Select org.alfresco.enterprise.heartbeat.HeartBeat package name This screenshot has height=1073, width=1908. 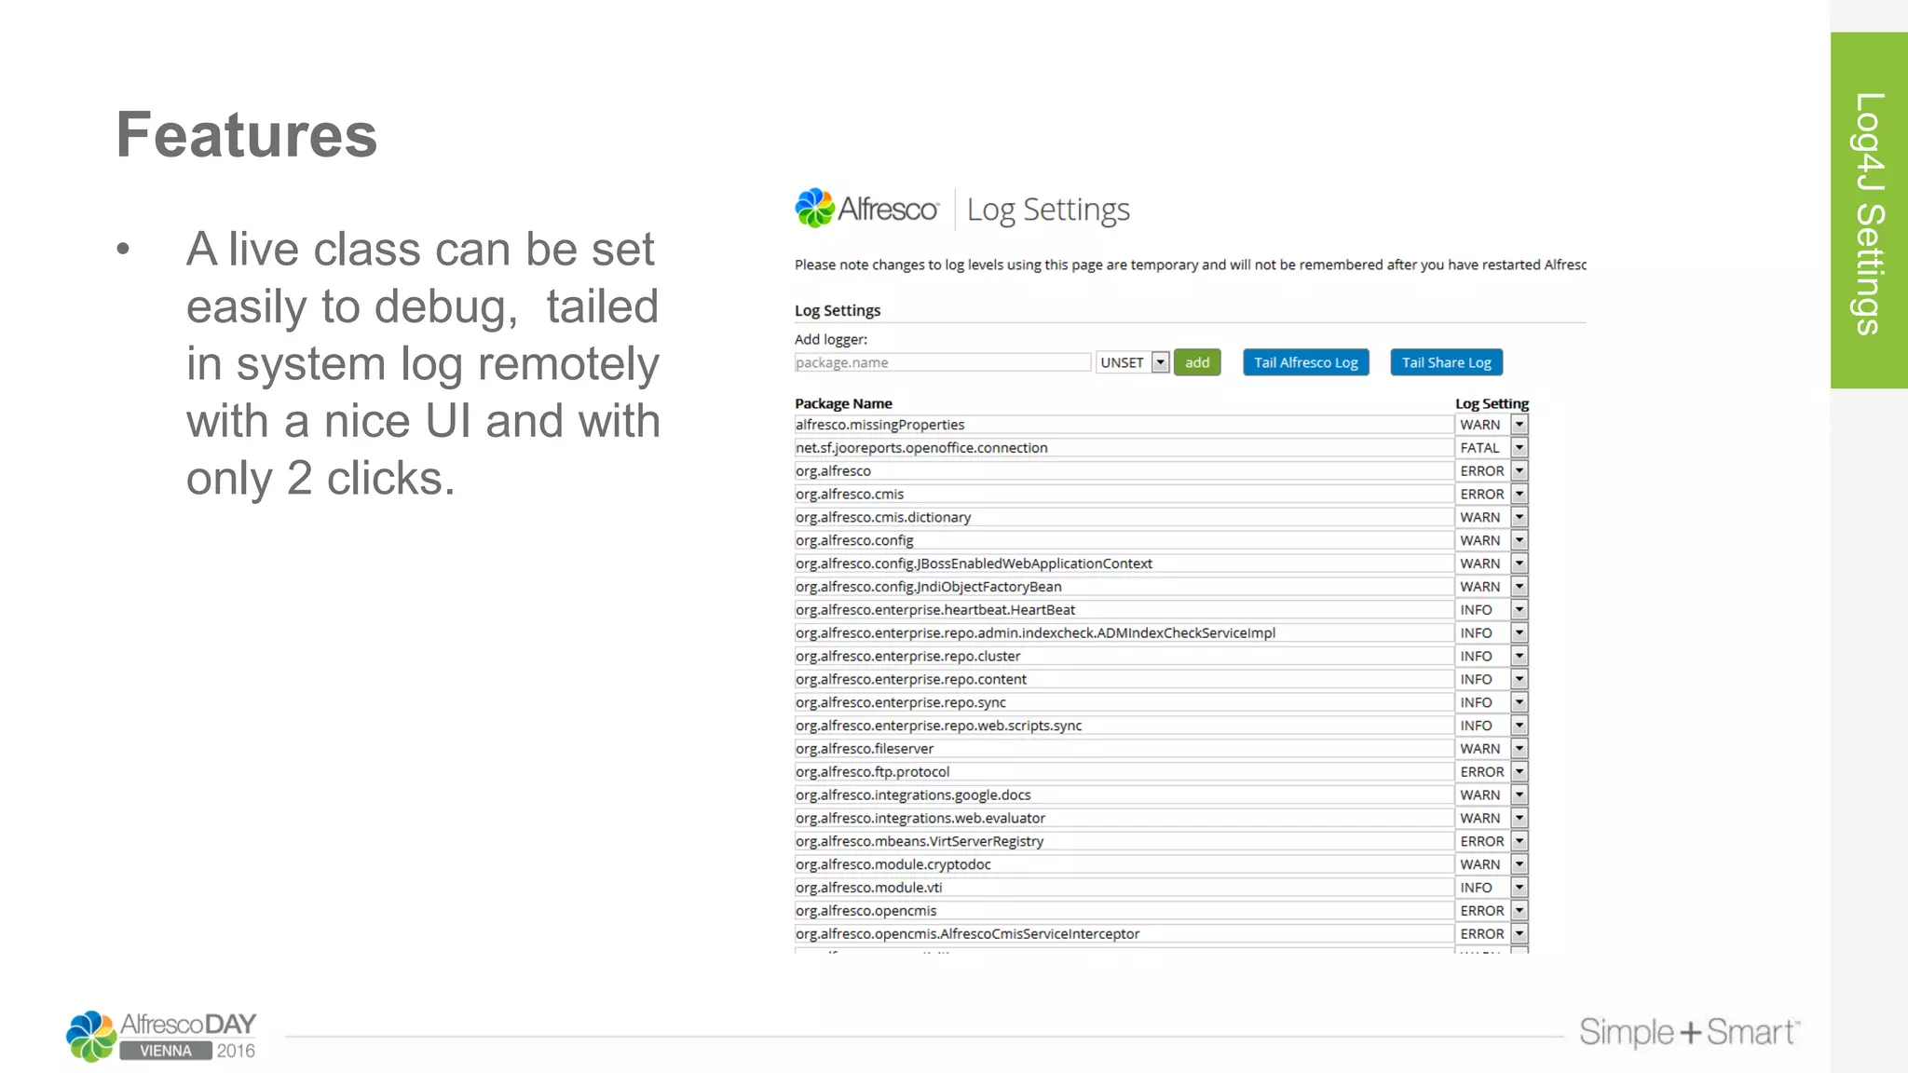(x=1124, y=610)
